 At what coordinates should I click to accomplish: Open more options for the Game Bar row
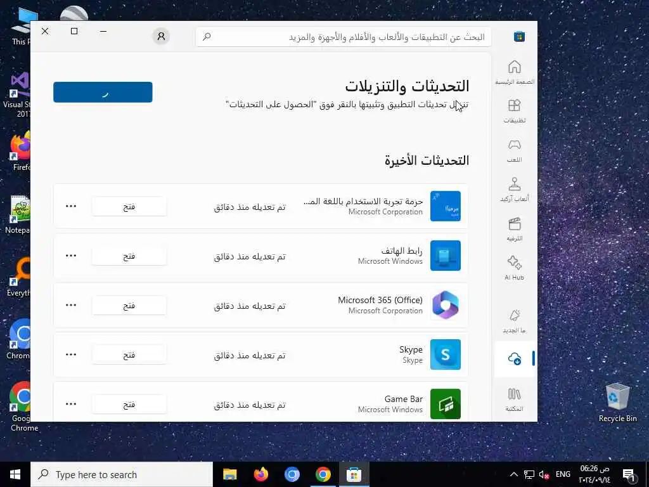click(x=71, y=404)
